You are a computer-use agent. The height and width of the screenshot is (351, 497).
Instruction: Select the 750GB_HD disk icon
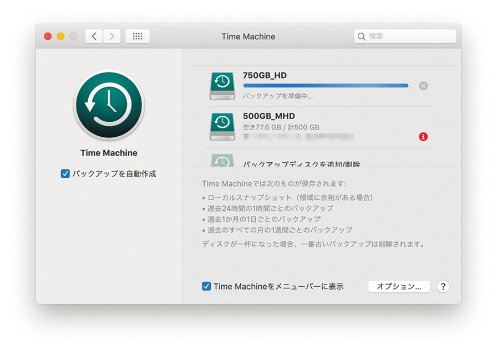222,85
